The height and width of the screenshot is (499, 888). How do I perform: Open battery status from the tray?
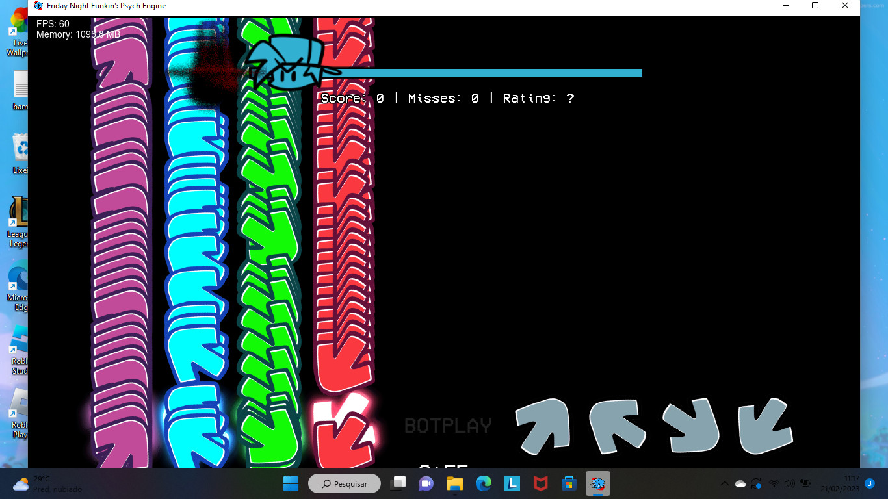[x=806, y=483]
